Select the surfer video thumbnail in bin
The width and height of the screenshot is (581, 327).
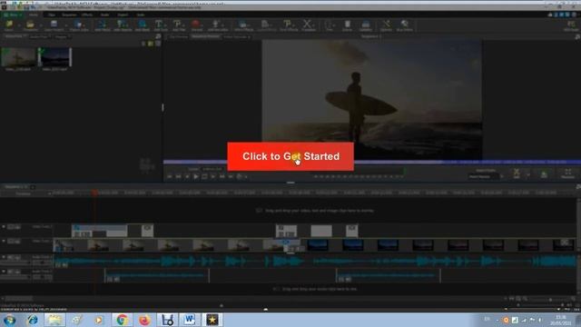click(18, 58)
